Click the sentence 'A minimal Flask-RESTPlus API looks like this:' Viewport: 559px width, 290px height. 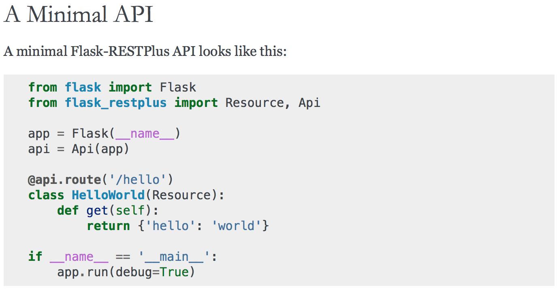145,52
